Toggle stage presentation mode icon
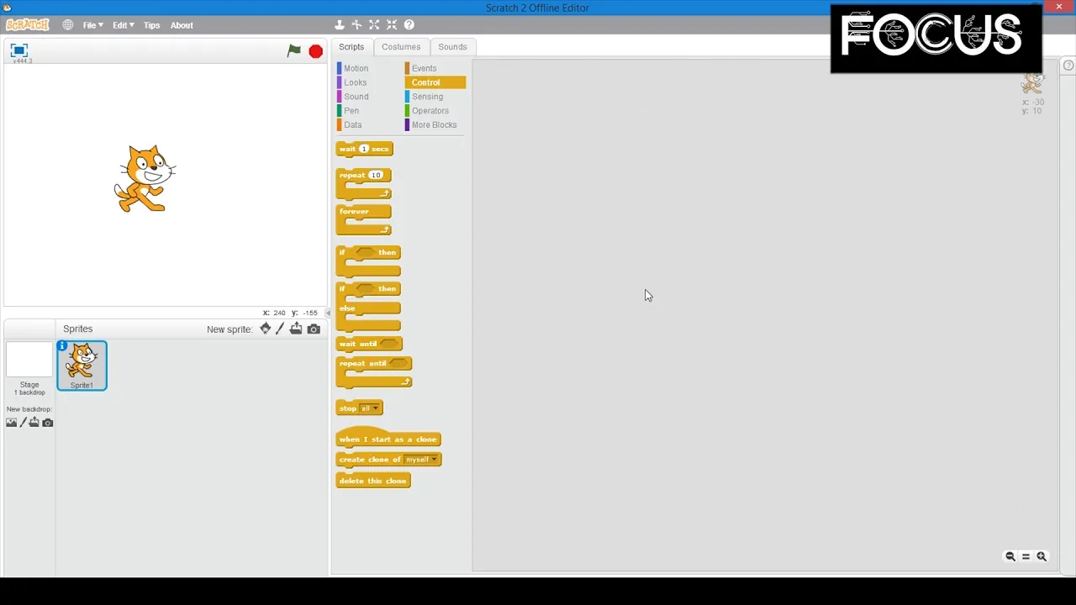The image size is (1076, 605). click(19, 50)
